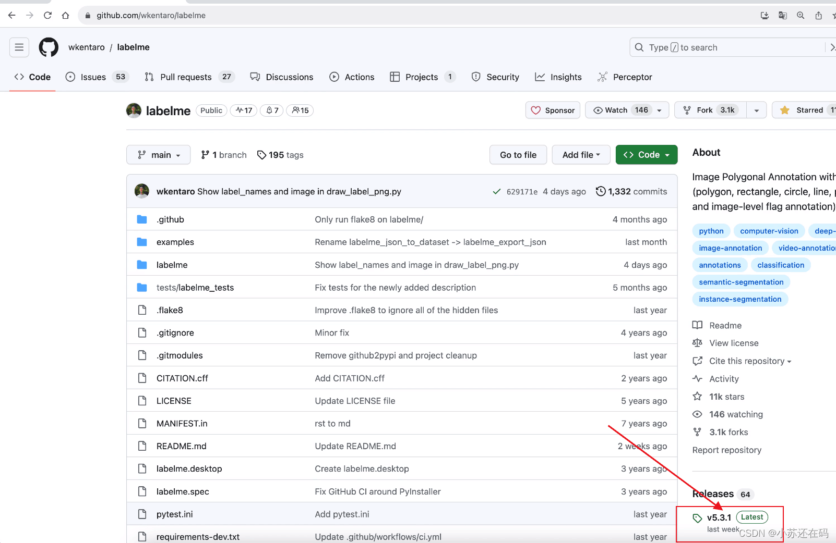Image resolution: width=836 pixels, height=543 pixels.
Task: Open the wkentaro avatar next to labelme title
Action: (134, 110)
